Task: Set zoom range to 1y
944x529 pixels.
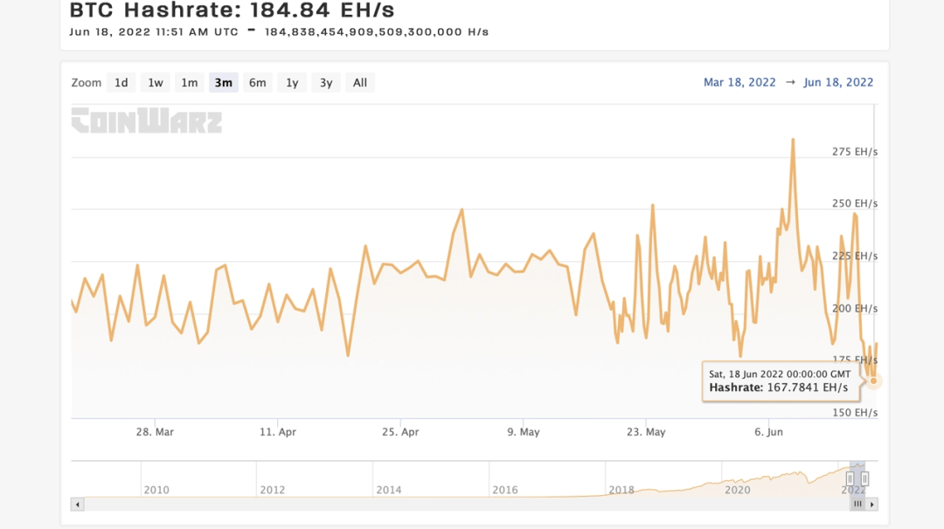Action: tap(292, 83)
